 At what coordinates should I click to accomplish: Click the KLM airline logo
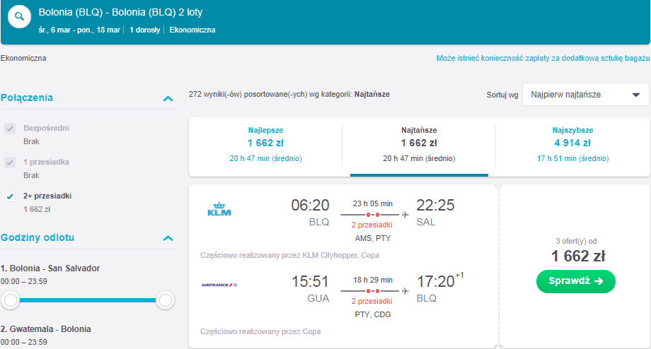coord(219,209)
